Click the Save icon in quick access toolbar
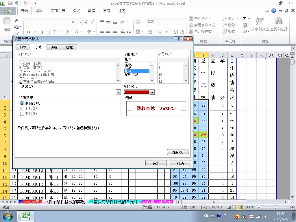 tap(10, 3)
